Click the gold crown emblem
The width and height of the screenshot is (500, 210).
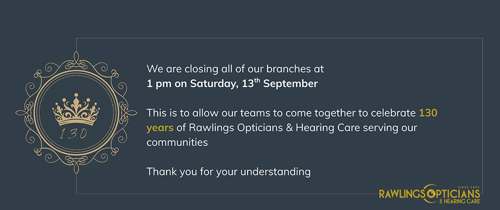tap(76, 109)
